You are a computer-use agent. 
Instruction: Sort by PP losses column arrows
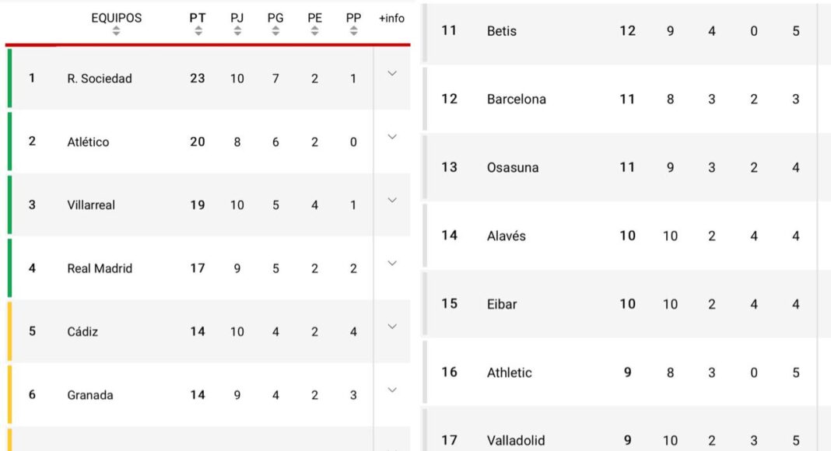pyautogui.click(x=353, y=31)
